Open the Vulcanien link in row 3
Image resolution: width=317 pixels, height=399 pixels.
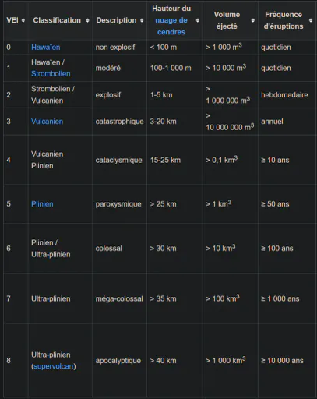pyautogui.click(x=47, y=122)
